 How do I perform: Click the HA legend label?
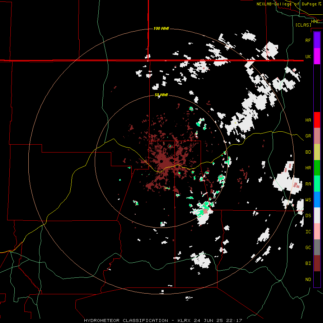pyautogui.click(x=308, y=120)
